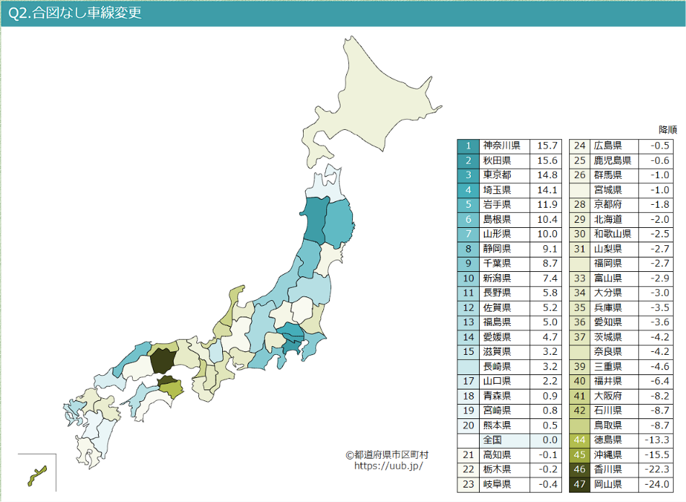
Task: Click the 東京都 entry in the table
Action: (x=496, y=175)
